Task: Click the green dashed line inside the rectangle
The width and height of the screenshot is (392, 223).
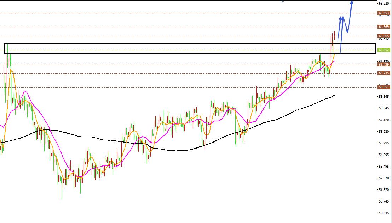Action: point(190,50)
